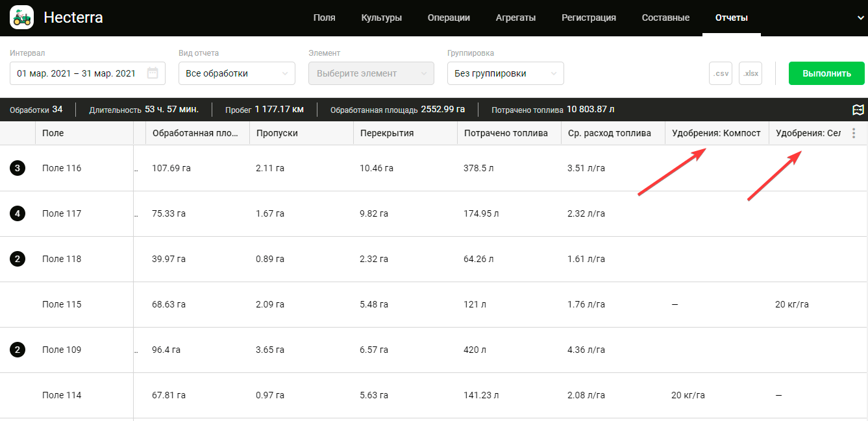The image size is (868, 421).
Task: Expand the Вид отчета dropdown
Action: 236,73
